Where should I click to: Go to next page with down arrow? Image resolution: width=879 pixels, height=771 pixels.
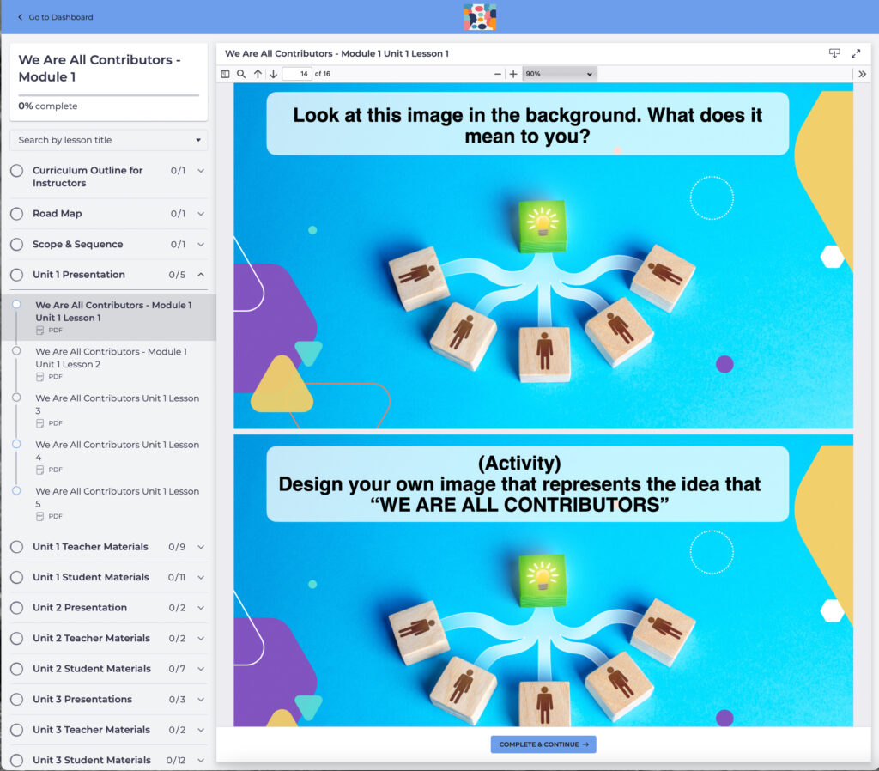273,75
